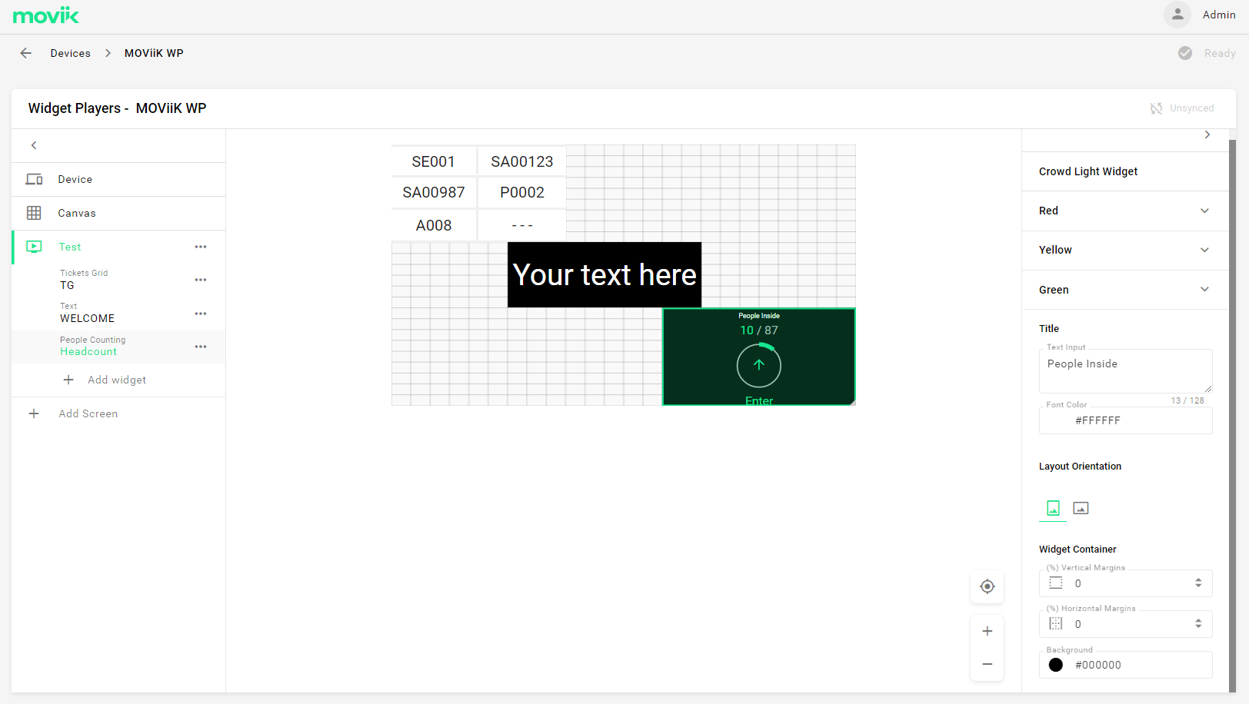This screenshot has width=1249, height=704.
Task: Open the Admin user avatar menu
Action: (x=1177, y=15)
